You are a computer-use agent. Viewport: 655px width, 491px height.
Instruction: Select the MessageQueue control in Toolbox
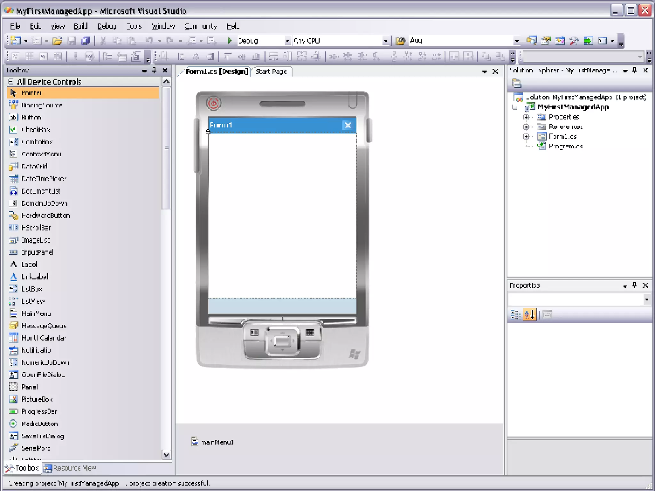(83, 326)
